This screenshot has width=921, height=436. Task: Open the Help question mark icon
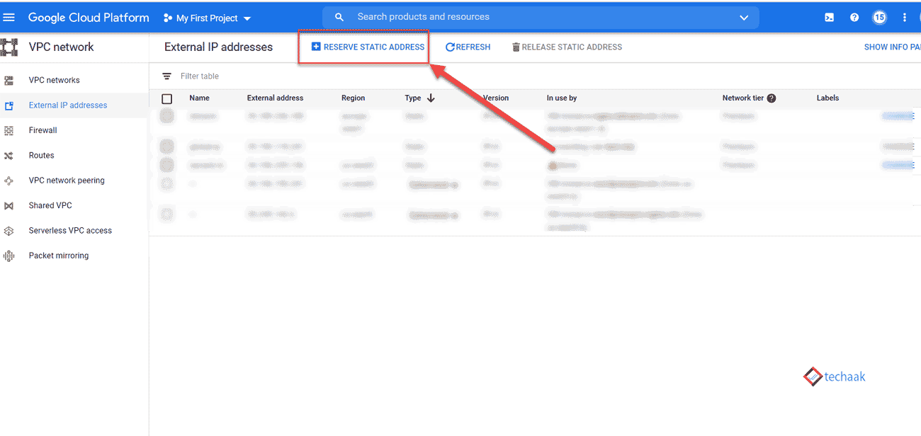[854, 18]
